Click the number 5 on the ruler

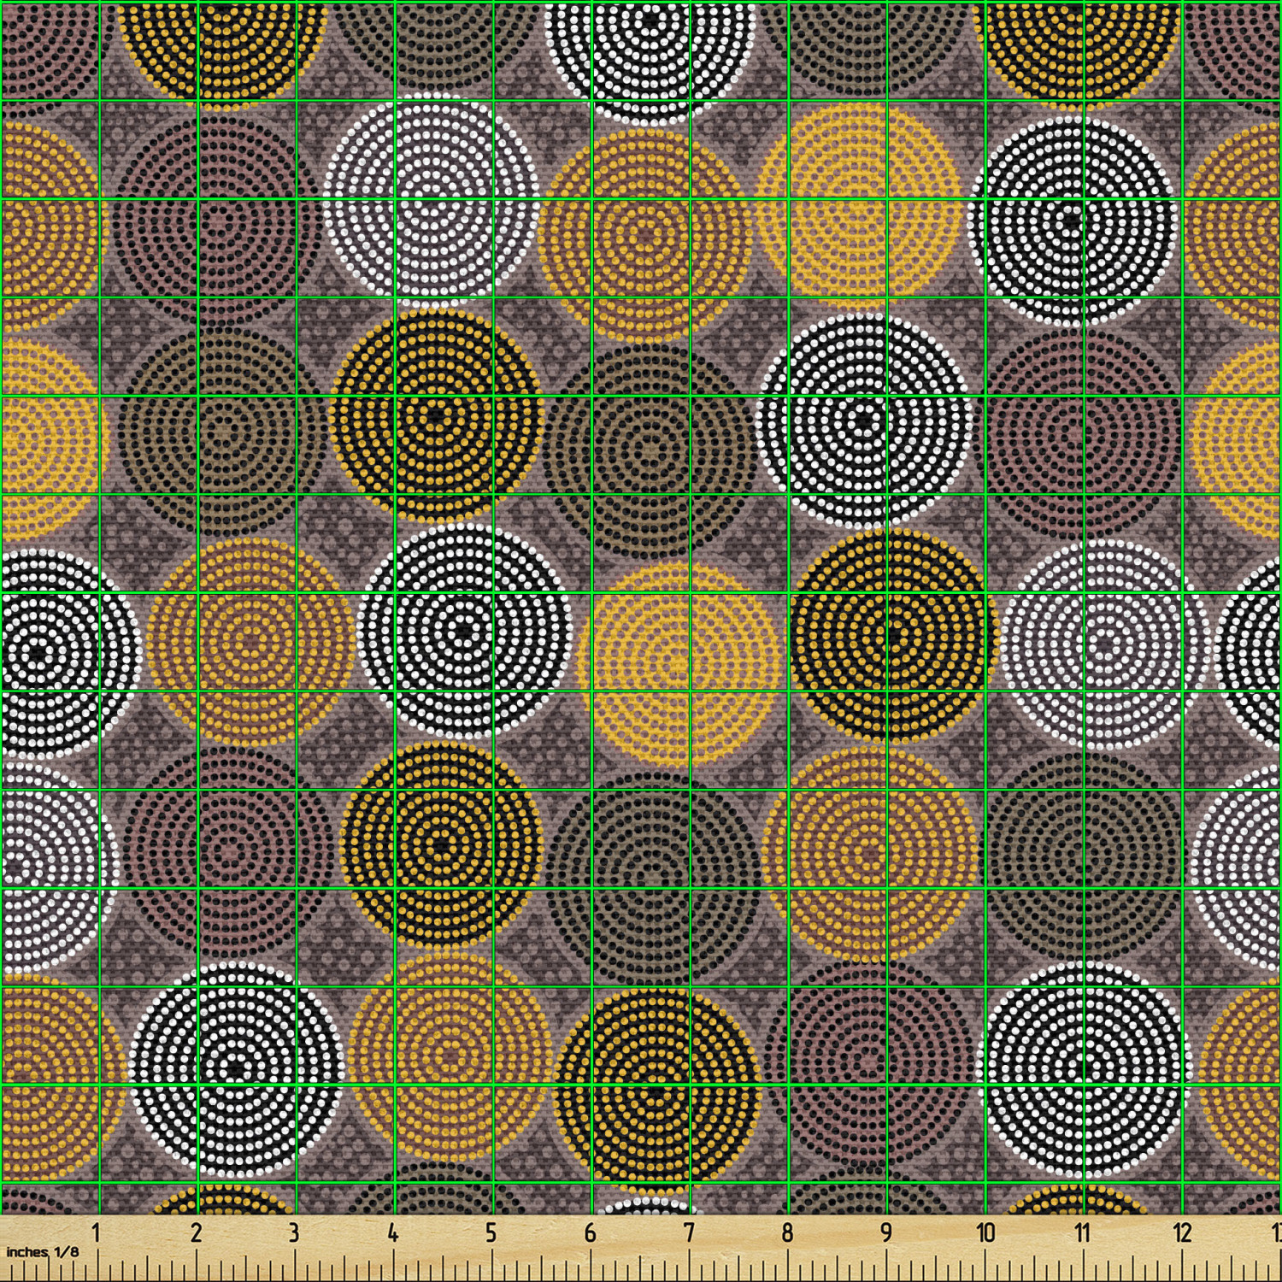pos(491,1232)
